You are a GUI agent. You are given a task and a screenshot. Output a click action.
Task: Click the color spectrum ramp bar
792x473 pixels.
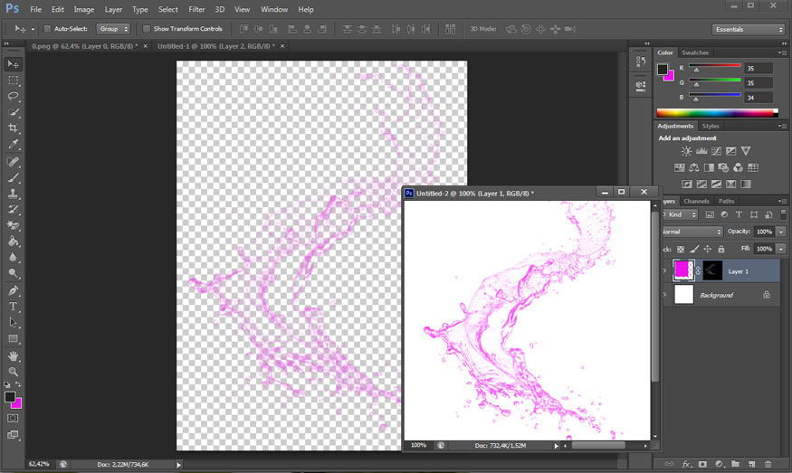click(x=717, y=113)
